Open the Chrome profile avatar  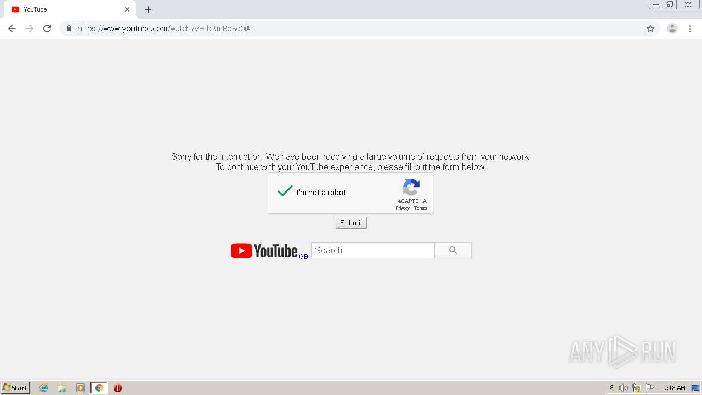coord(672,29)
